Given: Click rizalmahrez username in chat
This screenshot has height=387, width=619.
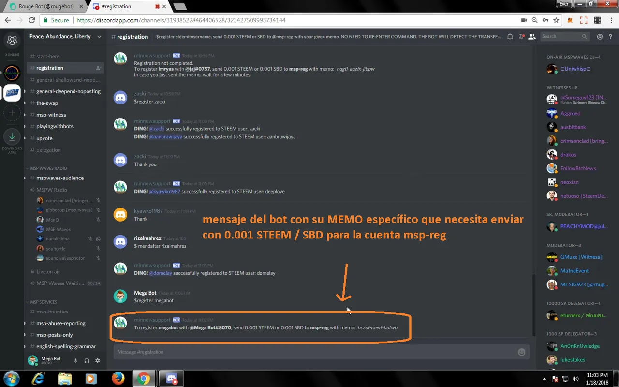Looking at the screenshot, I should point(147,238).
